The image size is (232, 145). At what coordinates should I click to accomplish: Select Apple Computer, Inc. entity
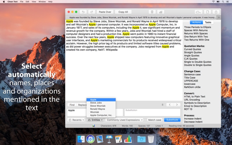click(x=101, y=115)
